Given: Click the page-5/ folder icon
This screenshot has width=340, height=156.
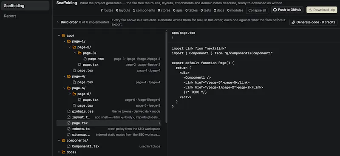Looking at the screenshot, I should click(x=69, y=88).
